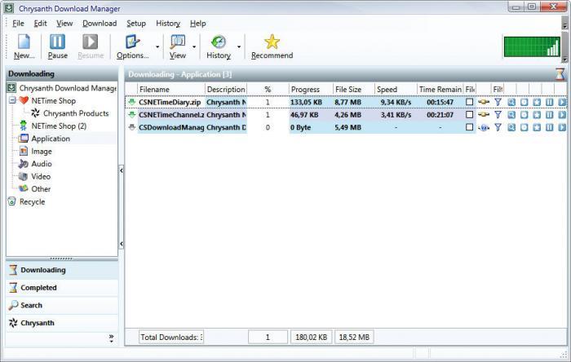Click menu bar overflow arrow at right
571x362 pixels.
coord(564,26)
